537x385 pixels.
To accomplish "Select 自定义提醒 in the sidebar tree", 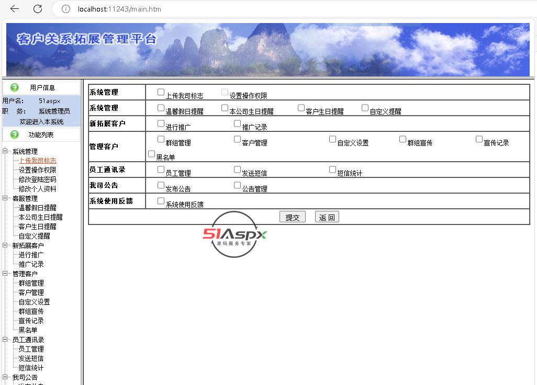I will [x=34, y=236].
